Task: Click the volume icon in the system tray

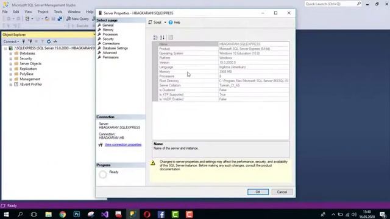Action: [354, 215]
